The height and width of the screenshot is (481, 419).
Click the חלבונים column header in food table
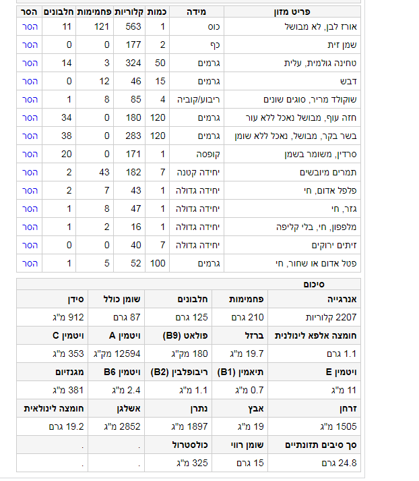tap(59, 12)
